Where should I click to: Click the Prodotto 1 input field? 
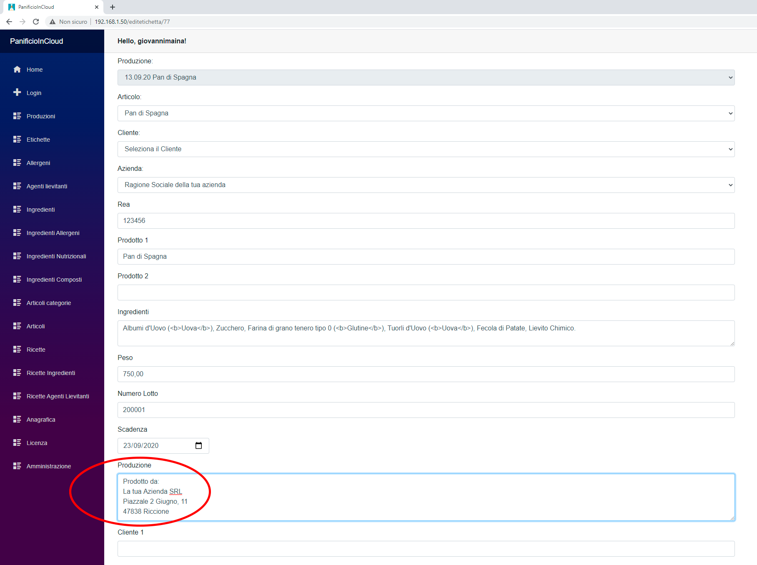click(426, 257)
